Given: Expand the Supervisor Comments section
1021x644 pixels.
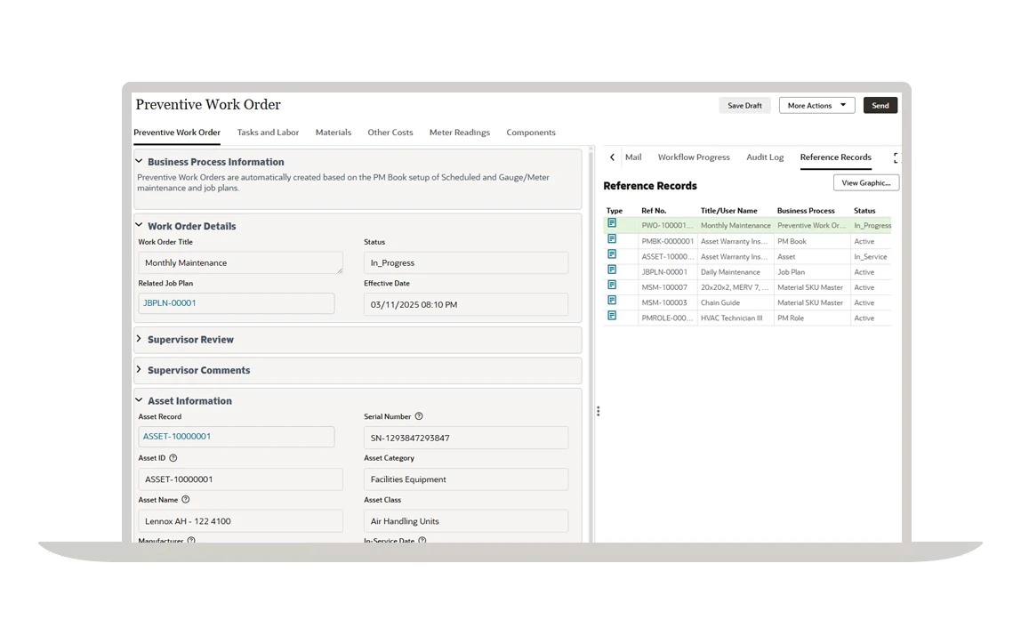Looking at the screenshot, I should click(139, 370).
